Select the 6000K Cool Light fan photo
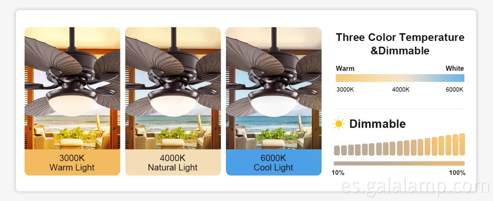This screenshot has width=493, height=201. (274, 88)
